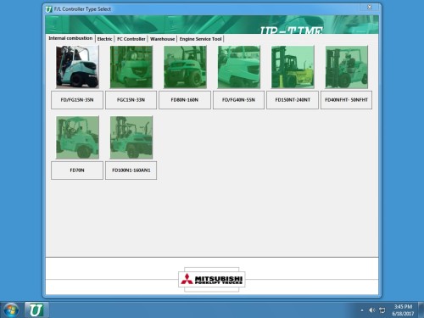
Task: Click the title bar U application icon
Action: point(49,9)
